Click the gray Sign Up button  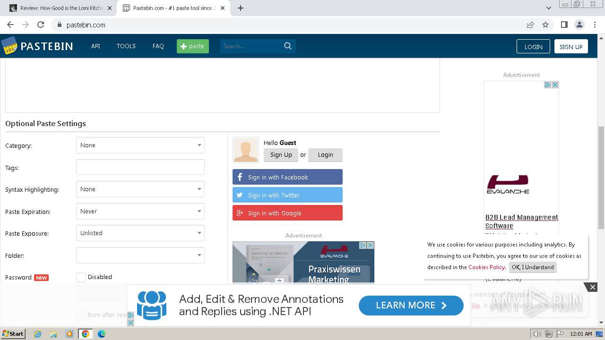pos(281,155)
